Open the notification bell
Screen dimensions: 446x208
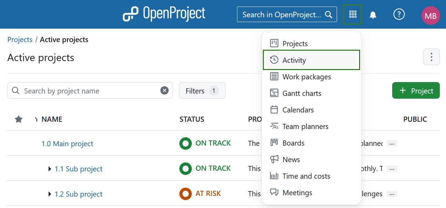click(x=373, y=14)
